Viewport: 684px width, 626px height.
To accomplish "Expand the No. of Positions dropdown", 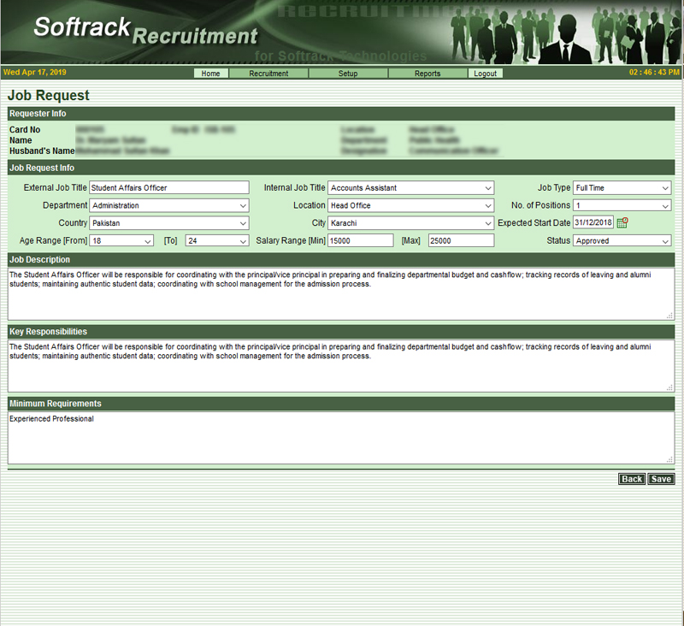I will click(622, 206).
